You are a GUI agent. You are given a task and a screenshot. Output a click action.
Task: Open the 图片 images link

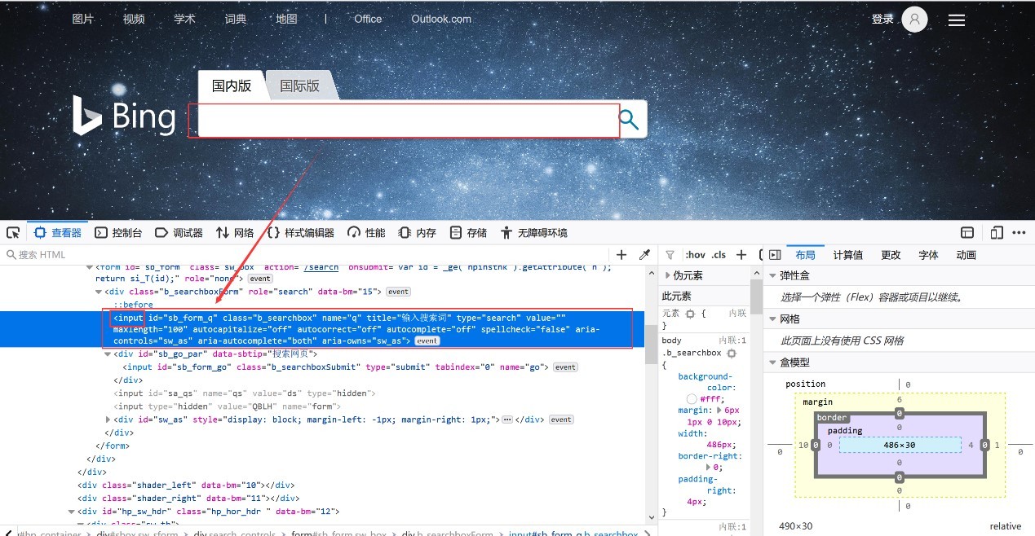click(x=82, y=19)
